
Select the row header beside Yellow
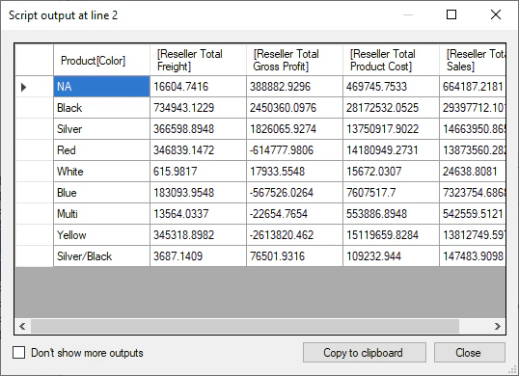click(34, 235)
